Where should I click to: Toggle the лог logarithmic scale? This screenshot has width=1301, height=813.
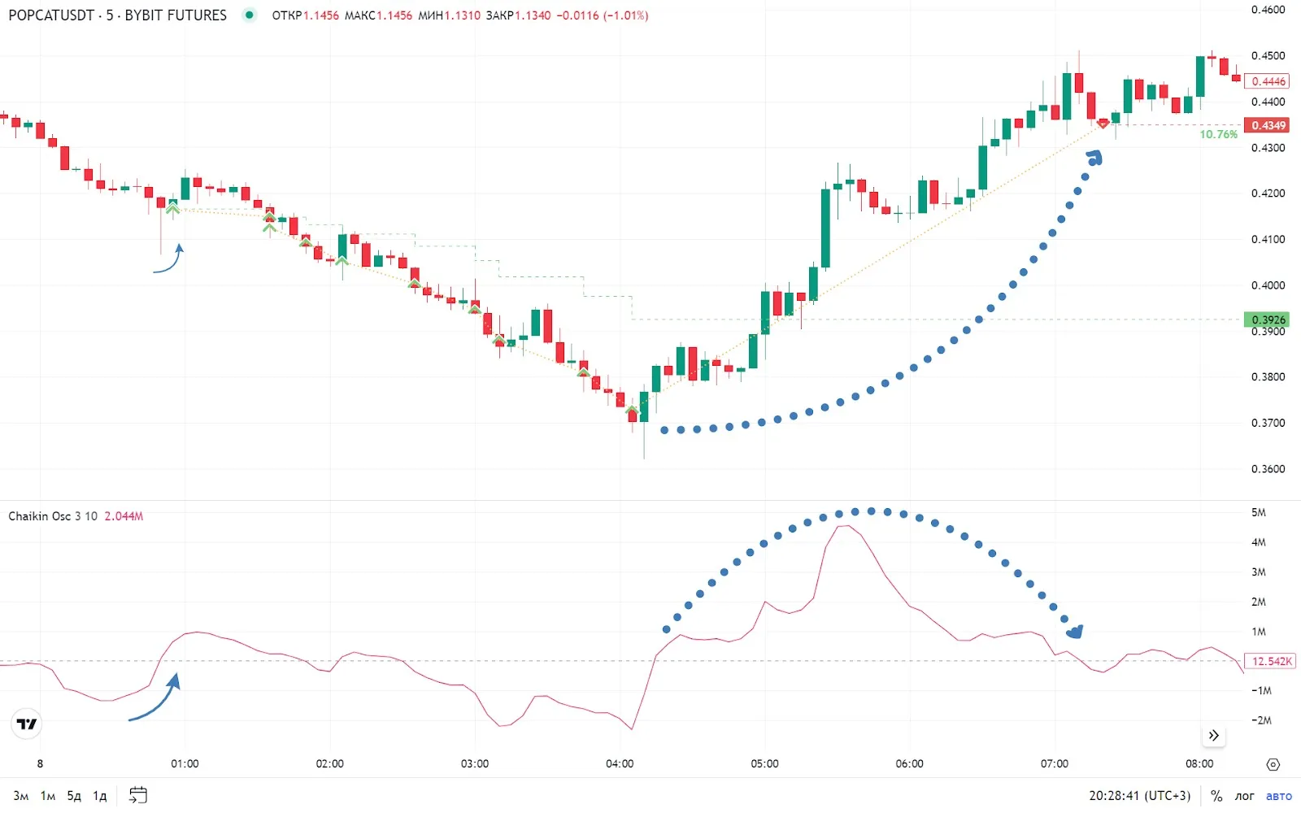pos(1244,795)
